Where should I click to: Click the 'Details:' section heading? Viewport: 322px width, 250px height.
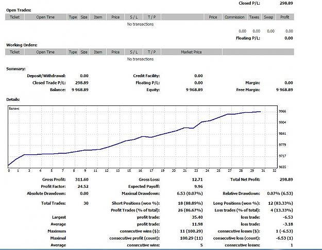click(13, 99)
